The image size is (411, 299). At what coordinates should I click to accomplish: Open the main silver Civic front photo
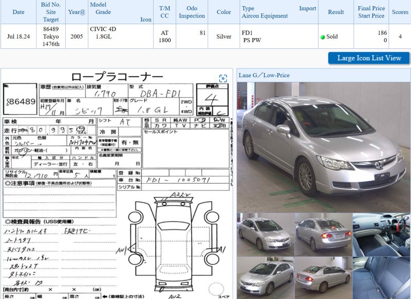coord(323,147)
